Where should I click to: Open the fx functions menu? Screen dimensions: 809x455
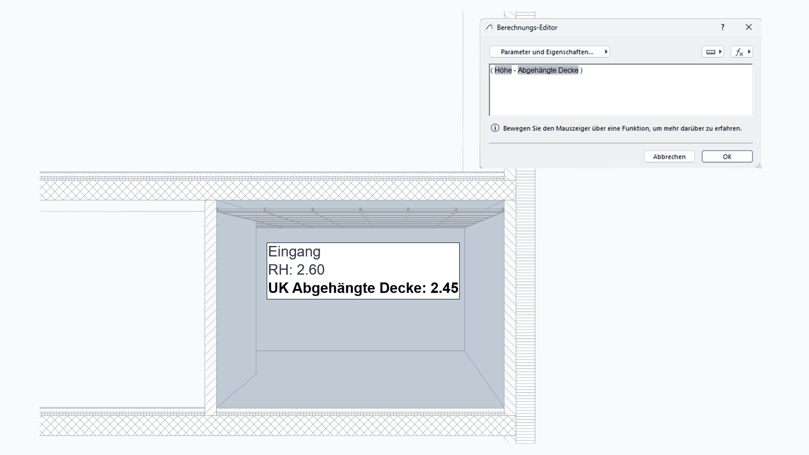[742, 52]
